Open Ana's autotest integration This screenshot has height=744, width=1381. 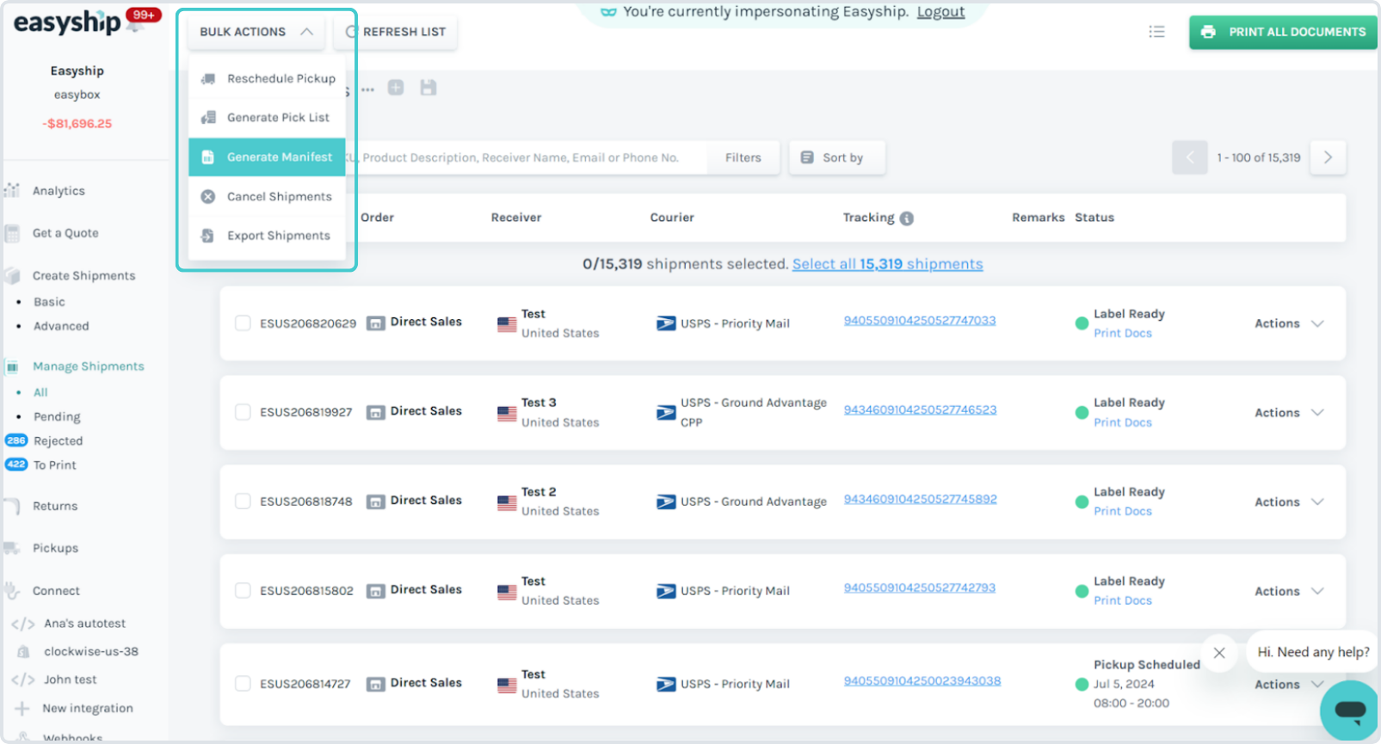click(84, 624)
